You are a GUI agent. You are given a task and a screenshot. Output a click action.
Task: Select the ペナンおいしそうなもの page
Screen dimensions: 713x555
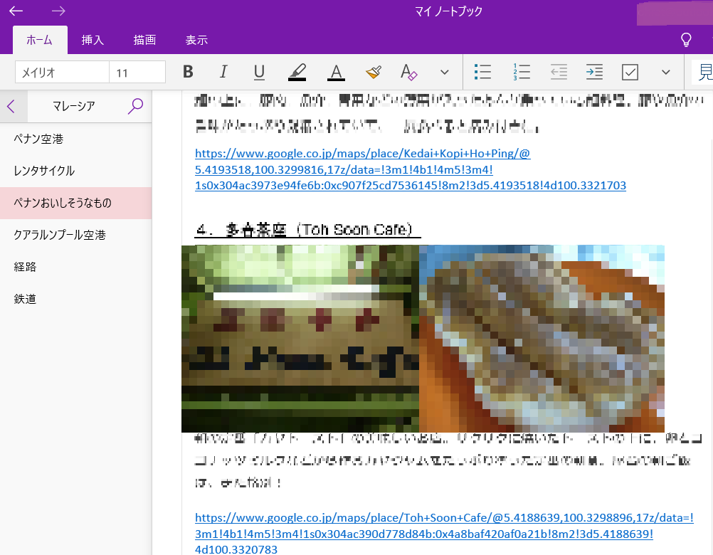[75, 203]
